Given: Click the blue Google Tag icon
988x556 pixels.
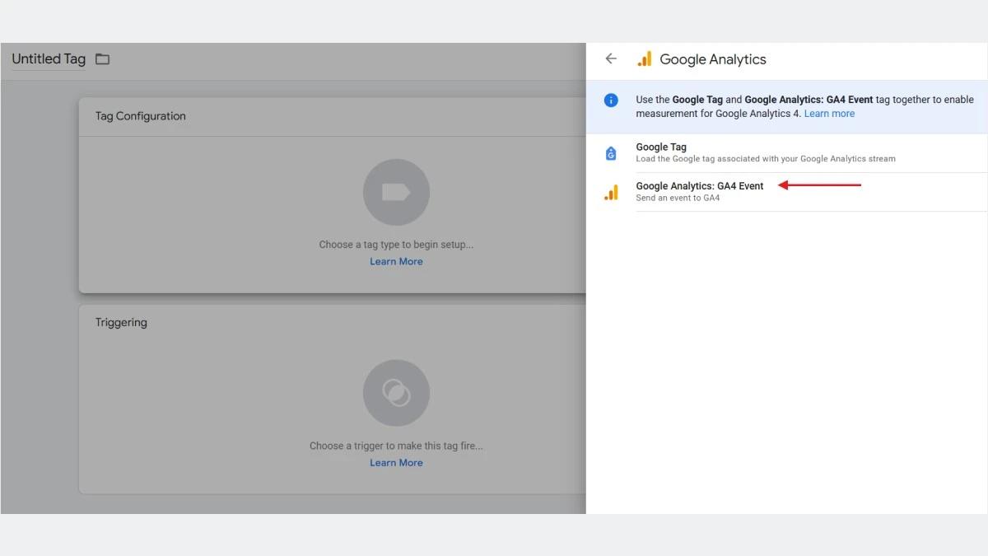Looking at the screenshot, I should pos(611,153).
